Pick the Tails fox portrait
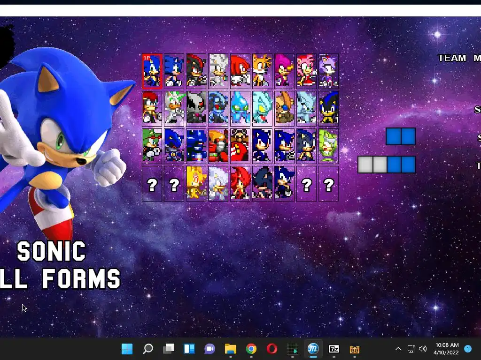The width and height of the screenshot is (481, 360). tap(262, 71)
